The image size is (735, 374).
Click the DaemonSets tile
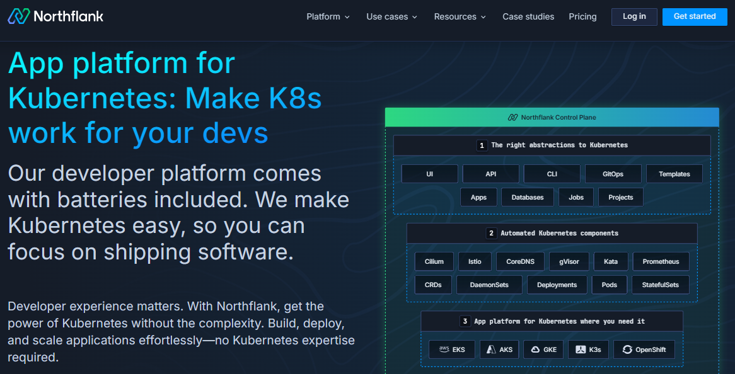(x=489, y=285)
